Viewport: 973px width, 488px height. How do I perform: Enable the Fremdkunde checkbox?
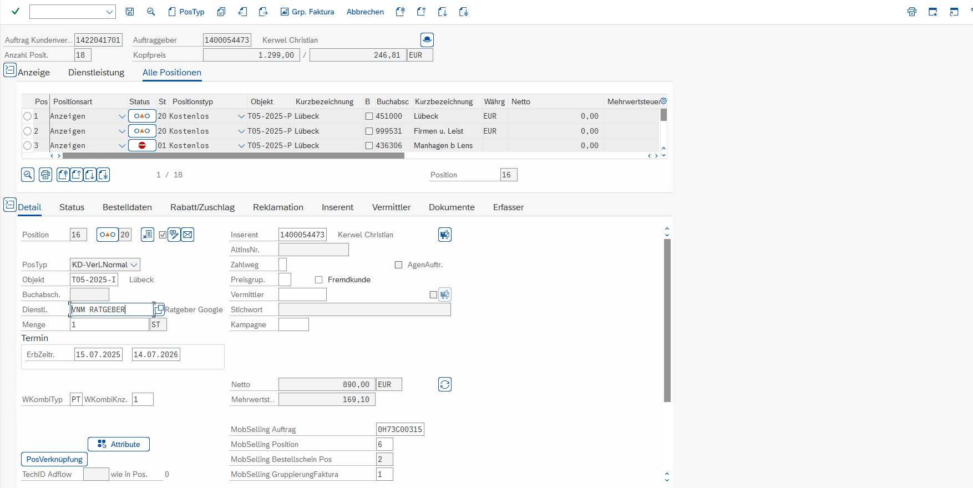click(318, 280)
